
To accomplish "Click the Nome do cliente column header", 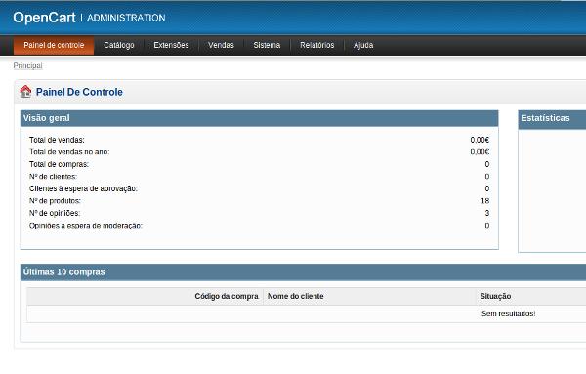I will 296,296.
